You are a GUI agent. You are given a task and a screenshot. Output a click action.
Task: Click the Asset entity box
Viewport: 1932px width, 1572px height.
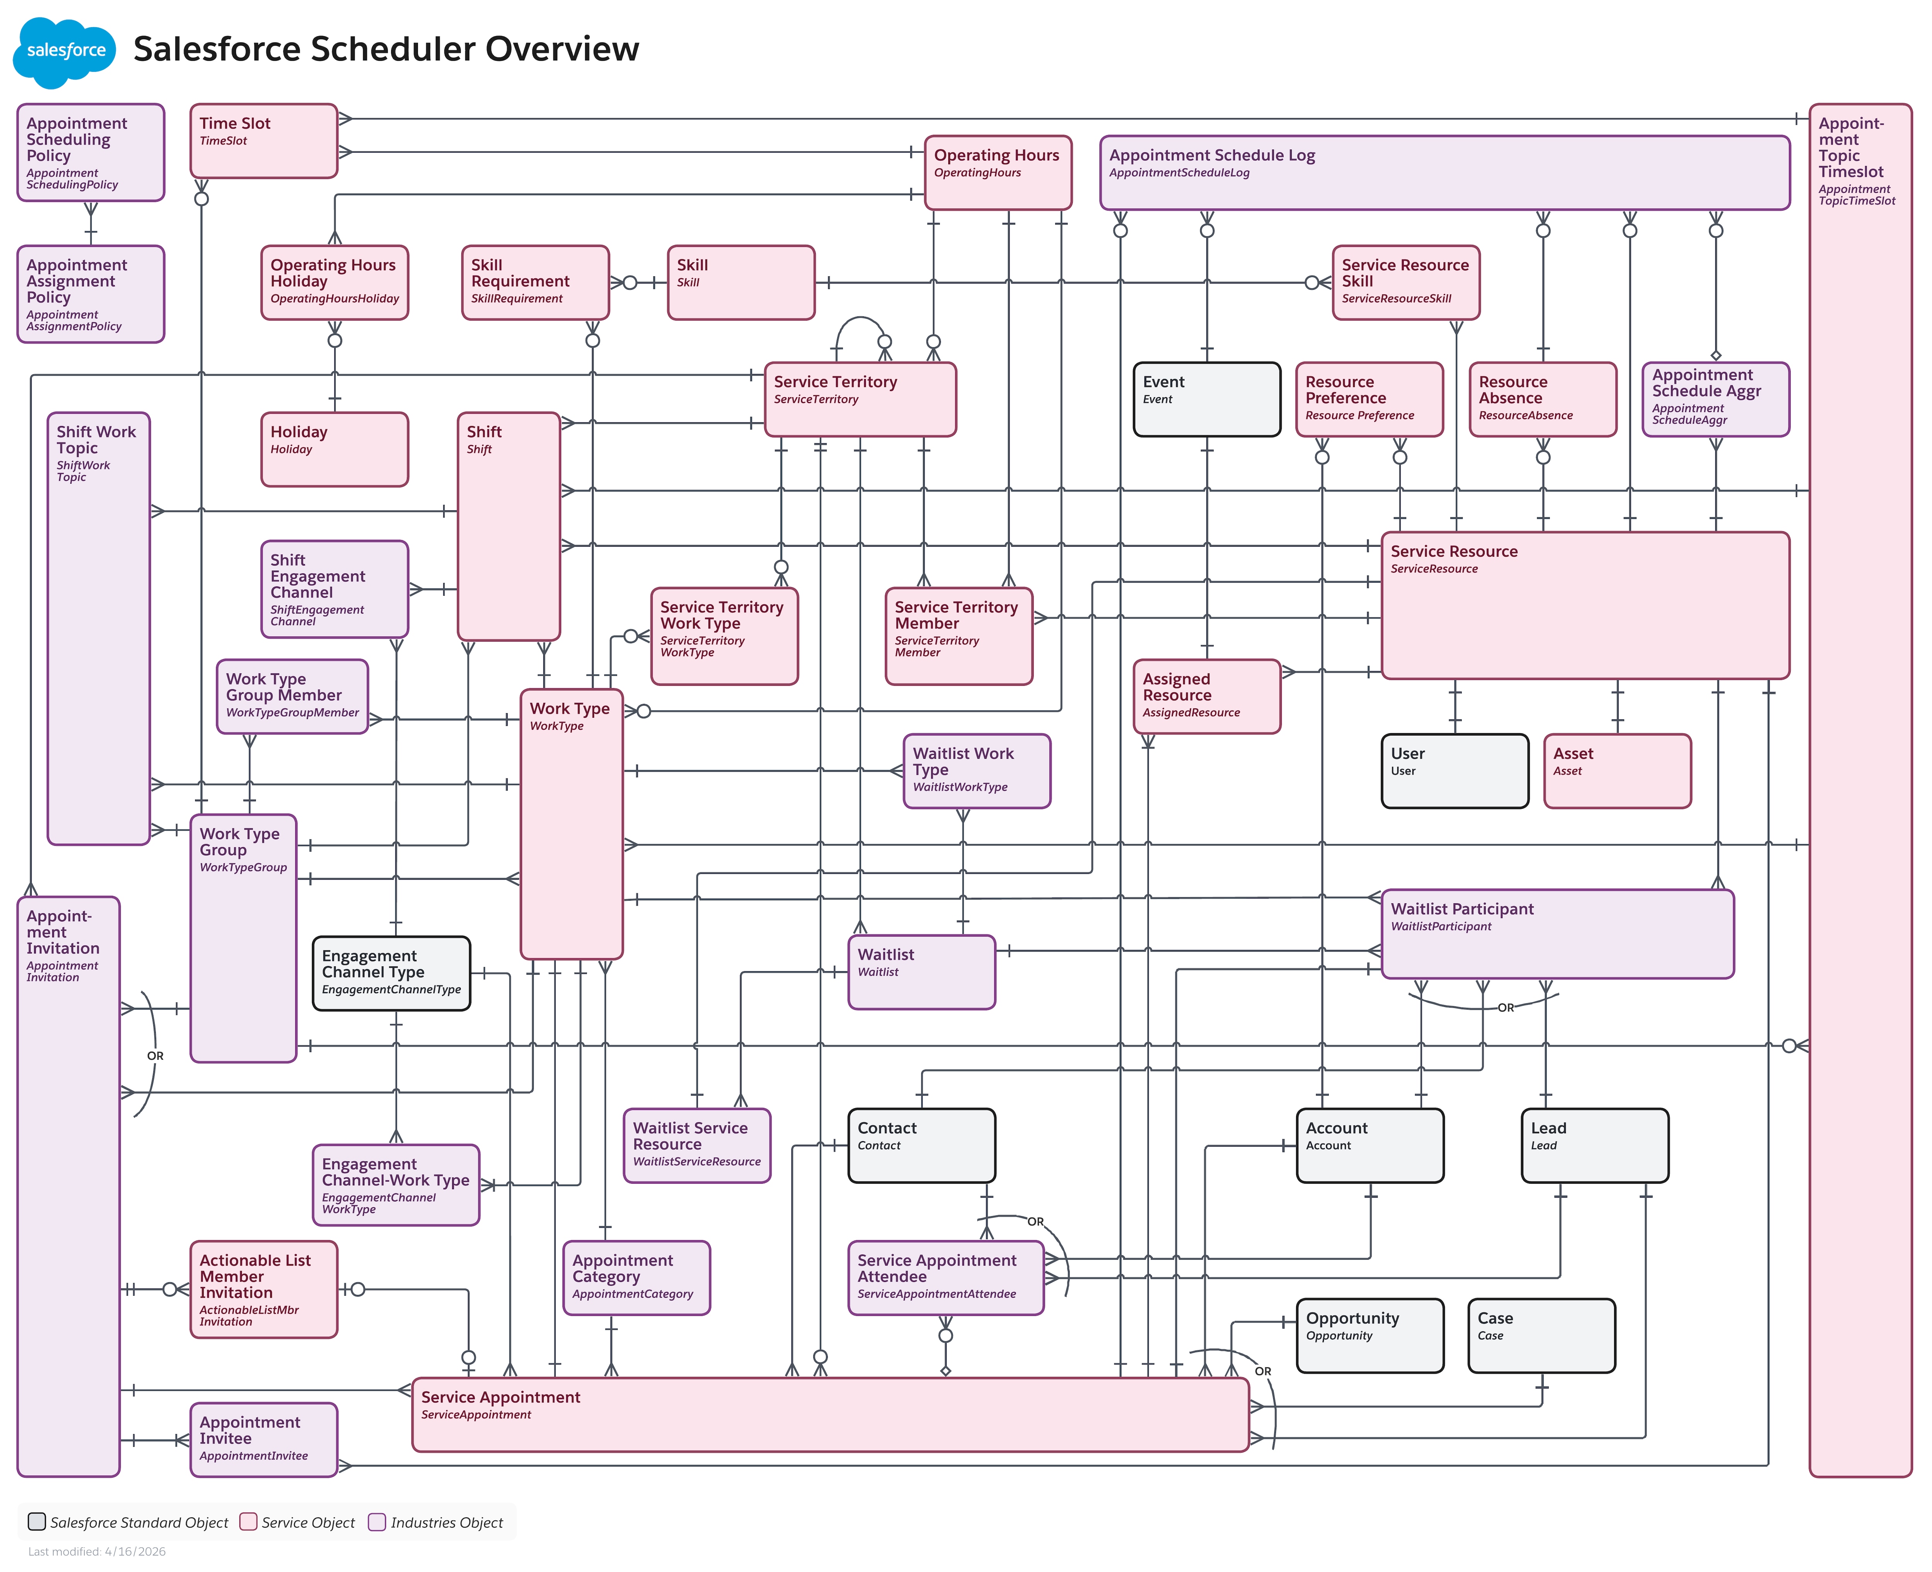click(x=1618, y=772)
